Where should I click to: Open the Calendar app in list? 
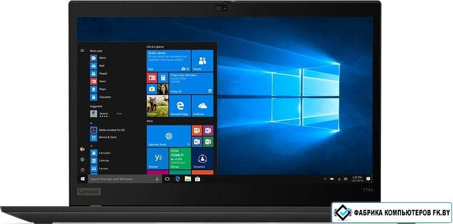coord(100,161)
